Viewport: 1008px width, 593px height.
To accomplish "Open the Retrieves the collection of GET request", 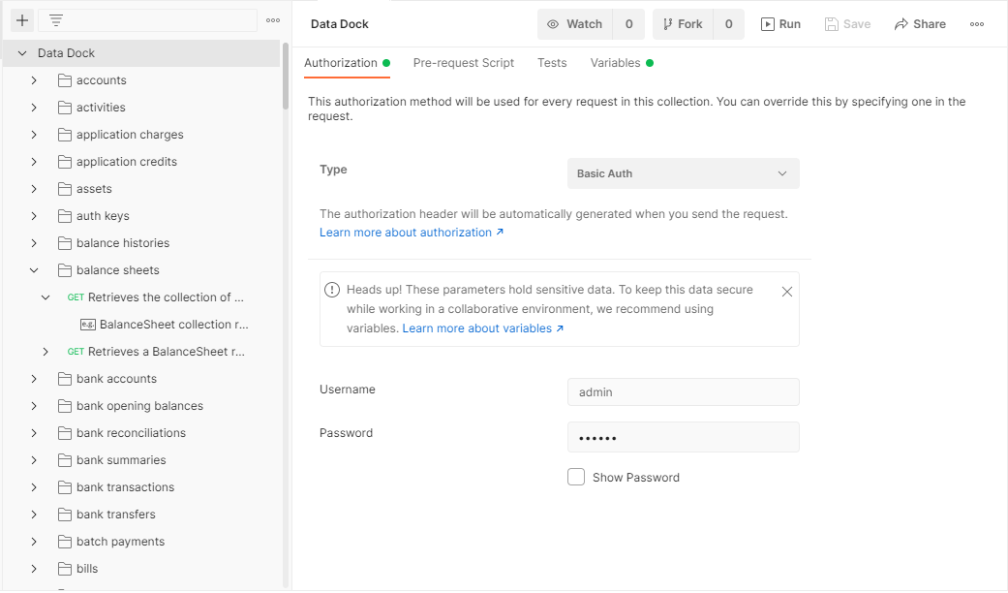I will point(156,297).
